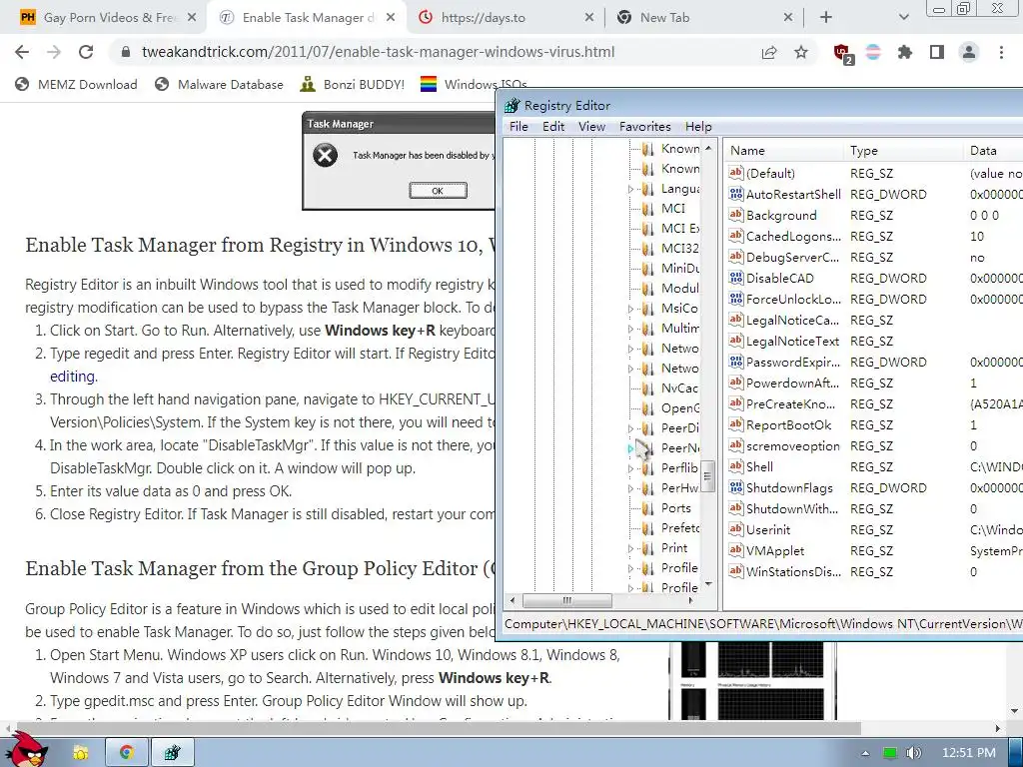
Task: Select the (Default) registry value
Action: [770, 174]
